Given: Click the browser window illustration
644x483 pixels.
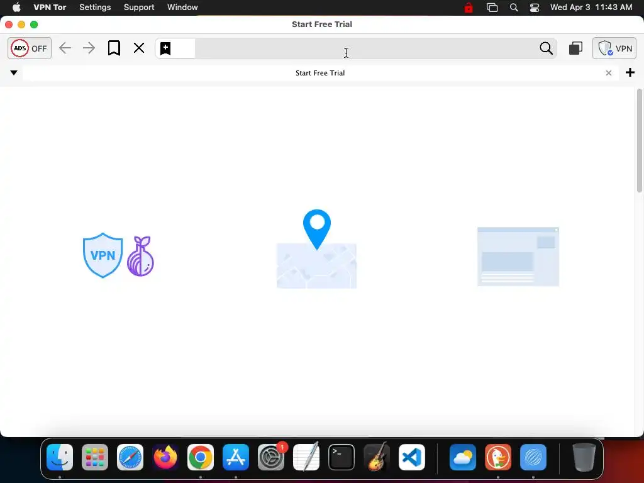Looking at the screenshot, I should pyautogui.click(x=518, y=257).
